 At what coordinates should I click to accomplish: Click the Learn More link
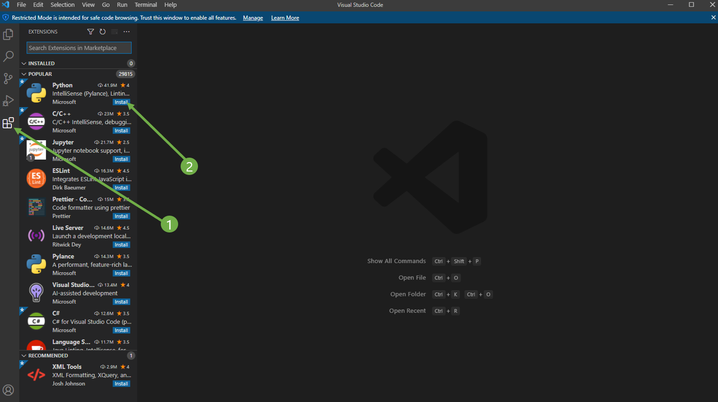tap(285, 18)
